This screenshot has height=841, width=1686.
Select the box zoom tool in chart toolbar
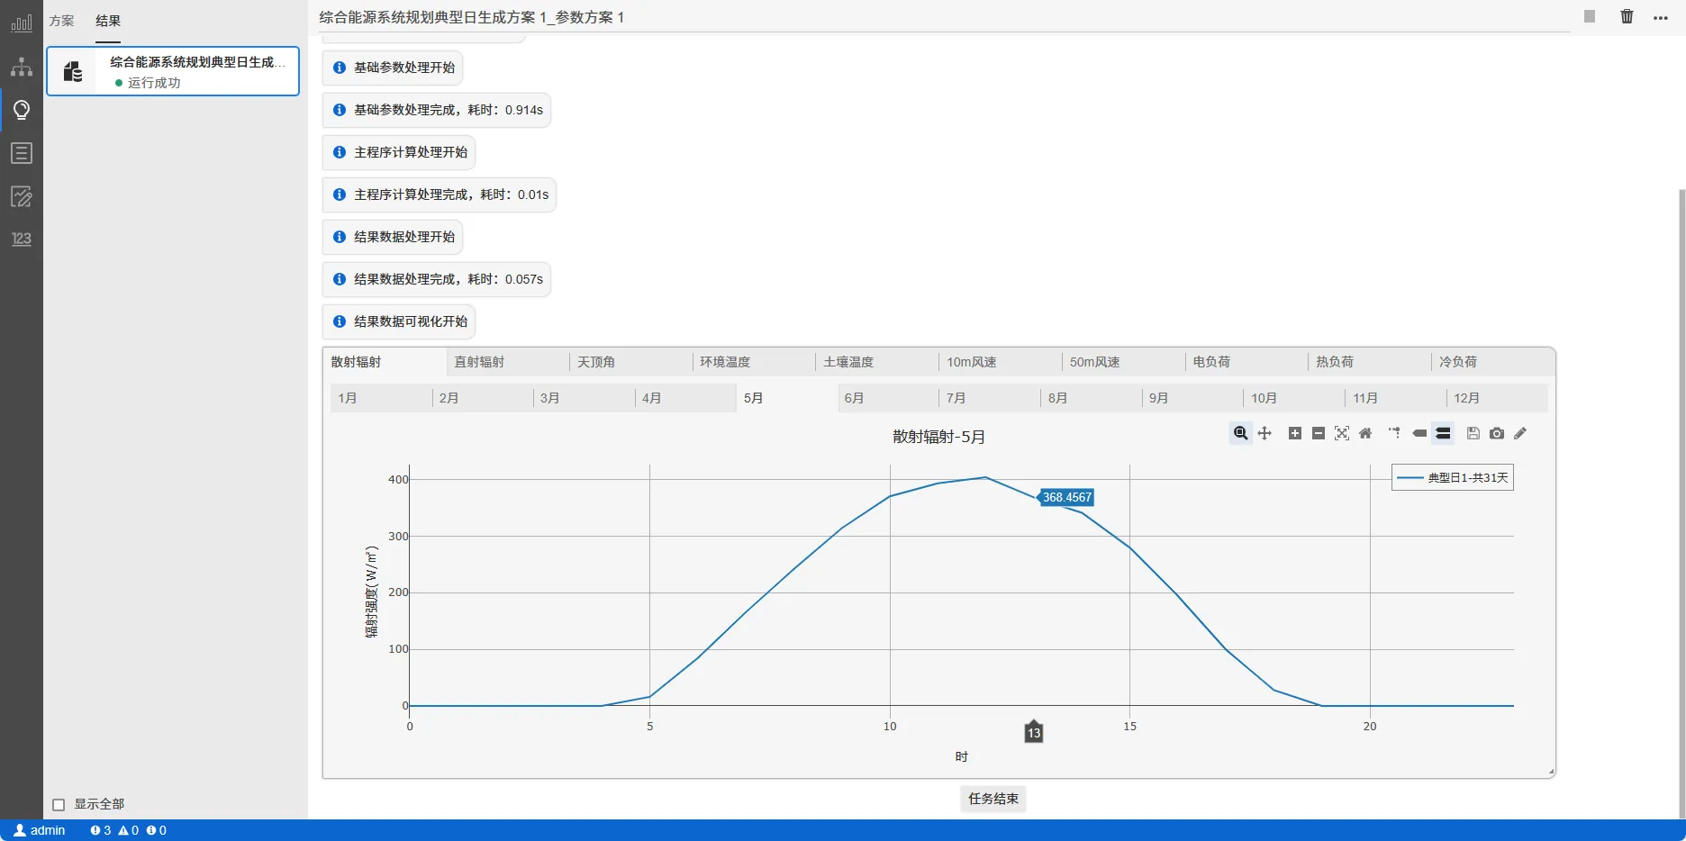[1240, 433]
